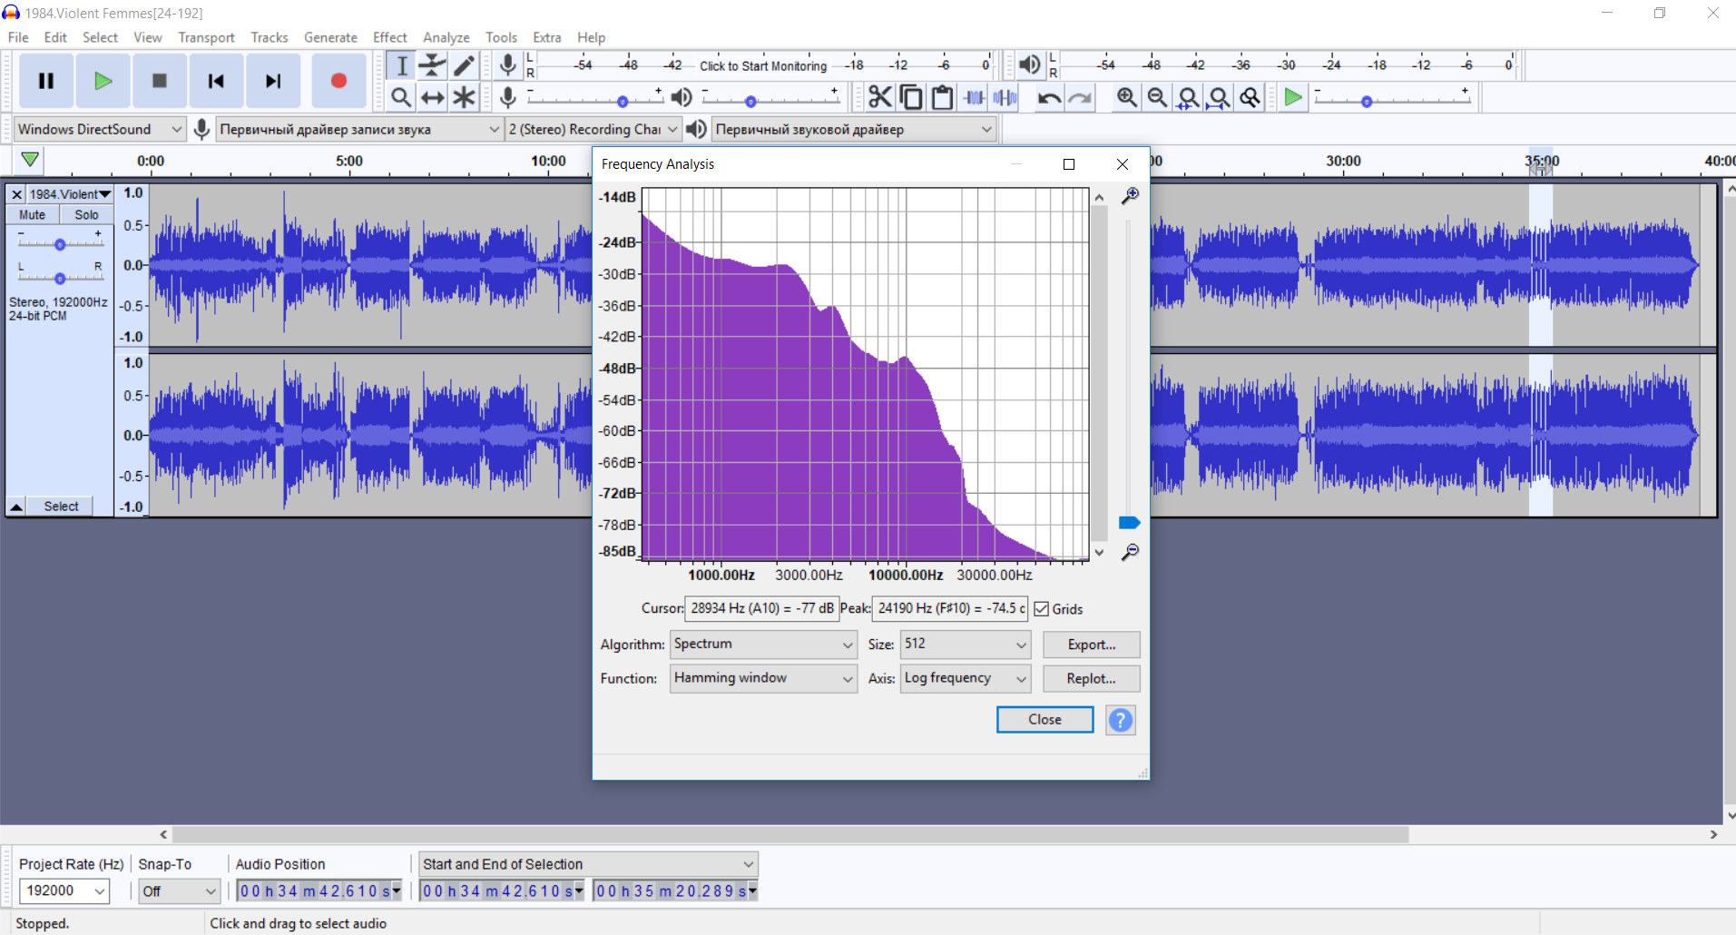Select the Draw pencil tool
This screenshot has width=1736, height=935.
[x=464, y=65]
